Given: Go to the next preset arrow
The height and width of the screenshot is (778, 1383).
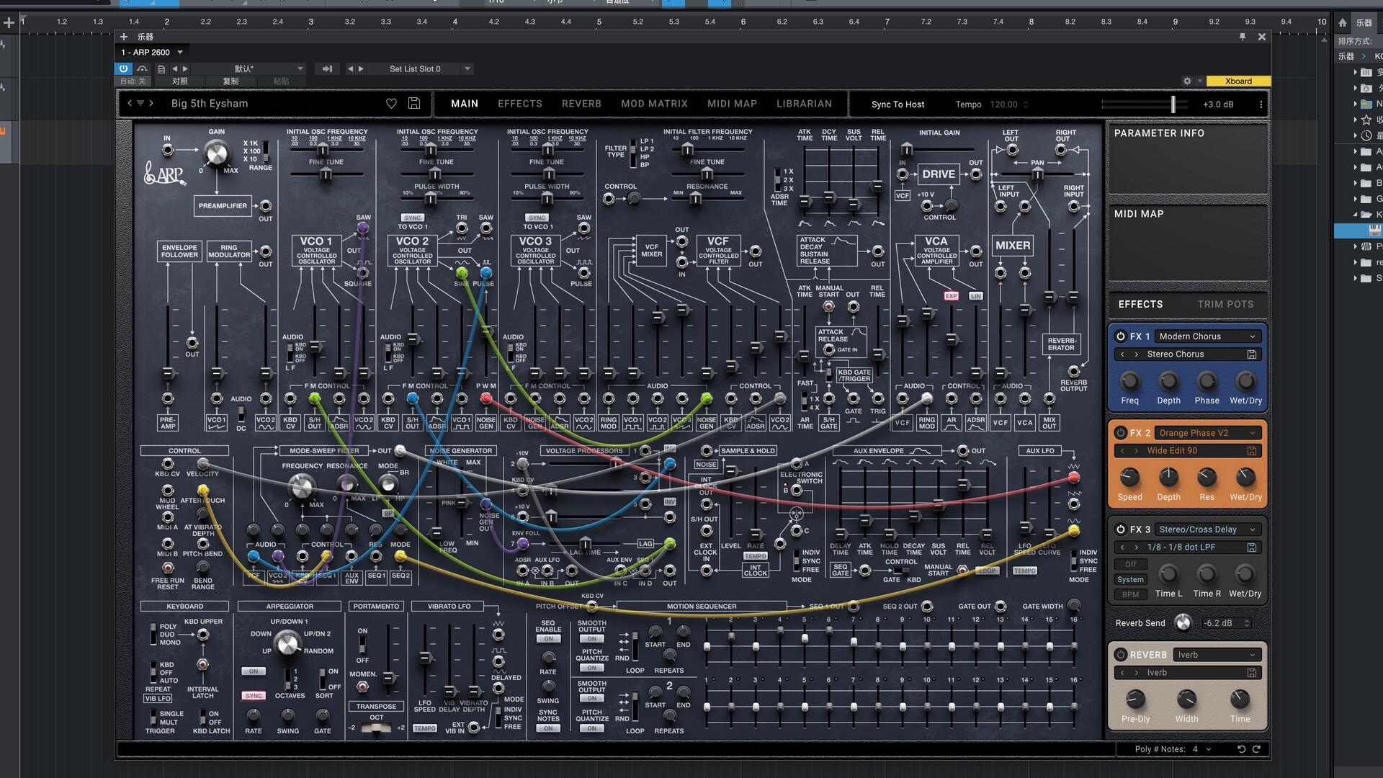Looking at the screenshot, I should click(x=151, y=103).
